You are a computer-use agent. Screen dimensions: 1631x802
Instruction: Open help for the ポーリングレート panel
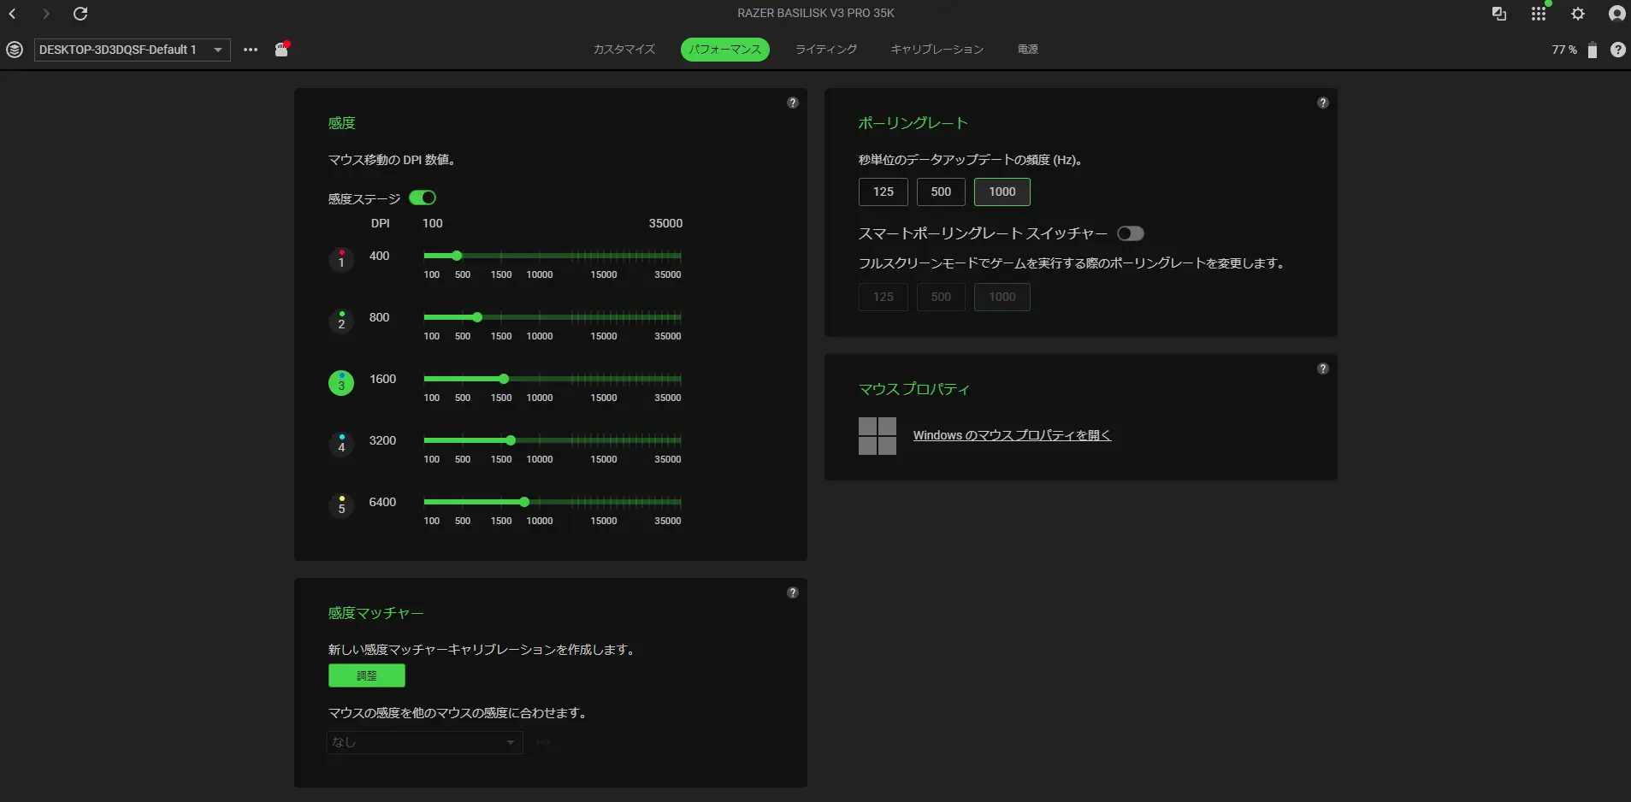1323,103
